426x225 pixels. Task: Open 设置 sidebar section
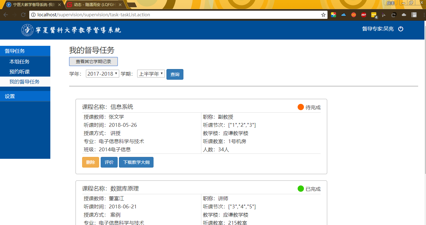point(25,96)
